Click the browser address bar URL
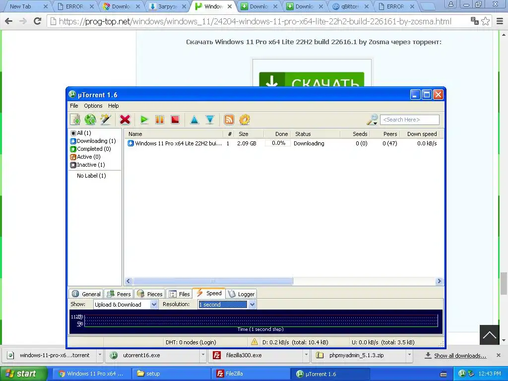Image resolution: width=508 pixels, height=381 pixels. click(255, 21)
